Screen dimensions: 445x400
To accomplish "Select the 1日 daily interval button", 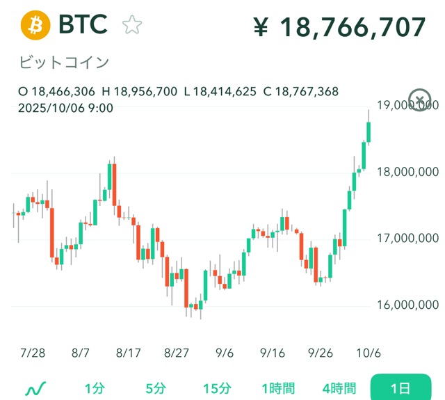I will coord(402,388).
